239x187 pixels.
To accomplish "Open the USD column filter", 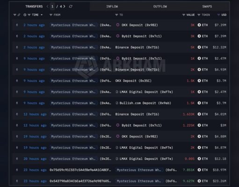I will [x=218, y=15].
